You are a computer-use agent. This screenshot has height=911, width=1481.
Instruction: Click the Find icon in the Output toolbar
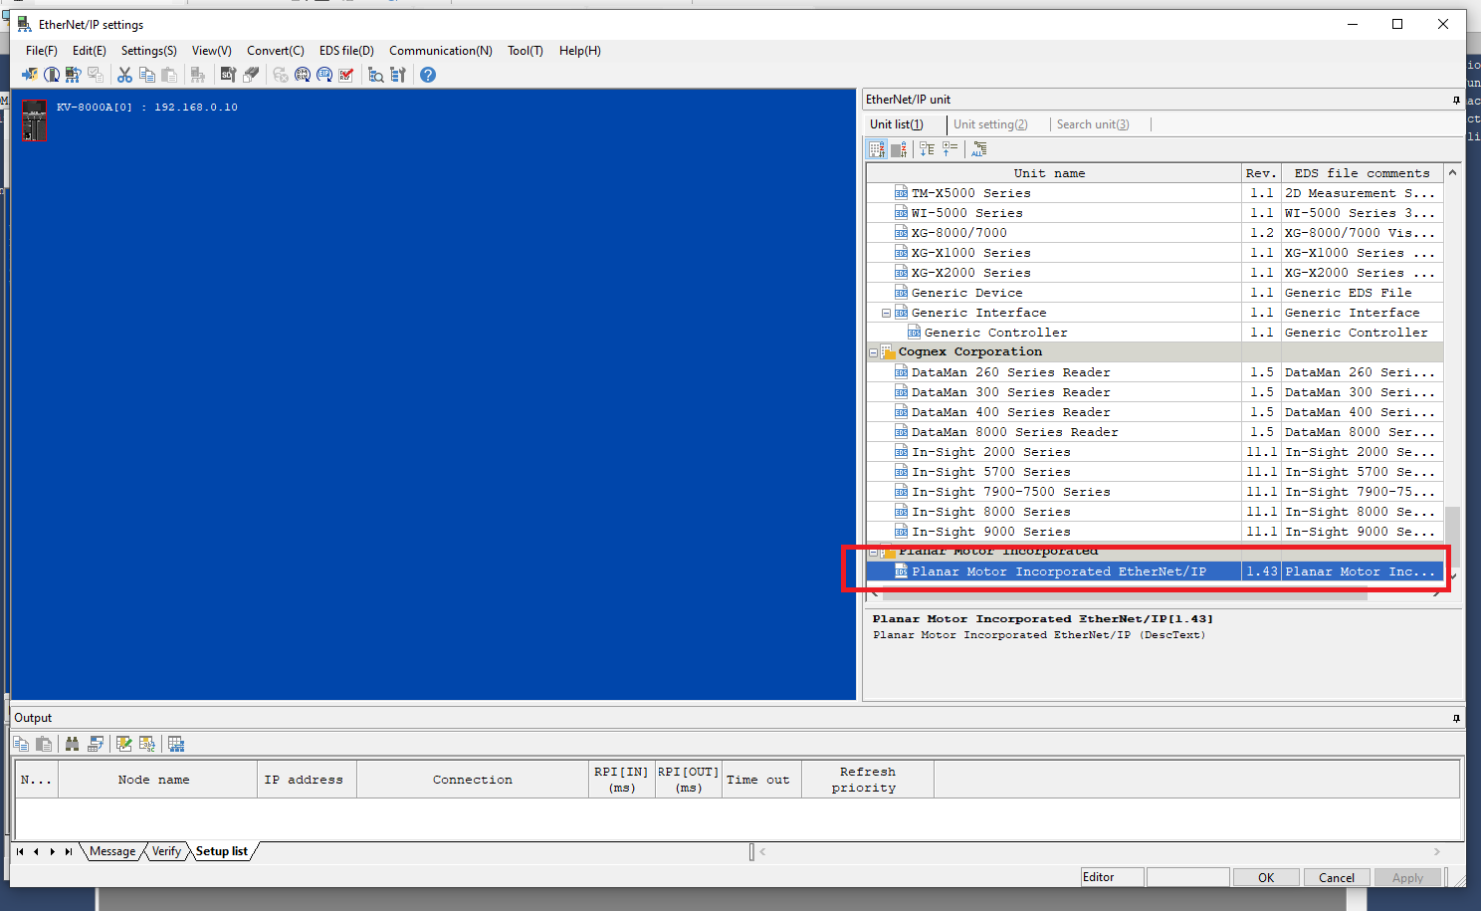click(72, 744)
